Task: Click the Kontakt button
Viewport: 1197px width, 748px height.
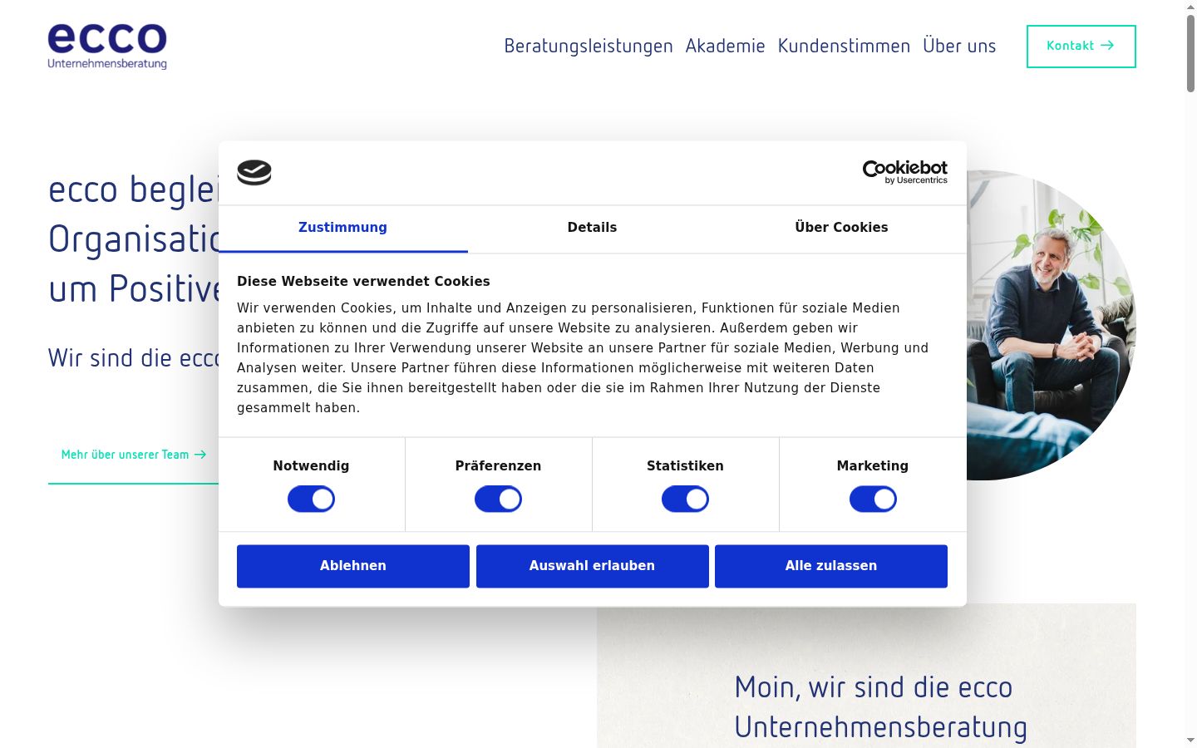Action: click(x=1081, y=47)
